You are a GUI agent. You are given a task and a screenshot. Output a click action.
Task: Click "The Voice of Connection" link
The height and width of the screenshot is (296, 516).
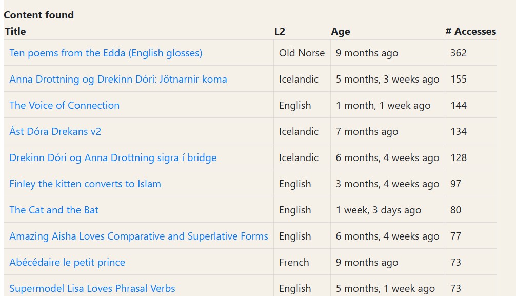coord(64,105)
